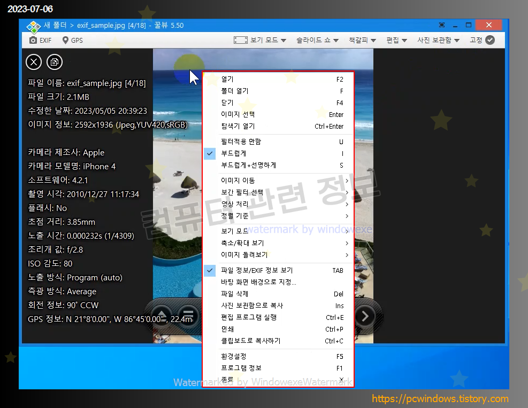The height and width of the screenshot is (408, 528).
Task: Expand 축소/확대 보기 submenu
Action: pyautogui.click(x=278, y=244)
